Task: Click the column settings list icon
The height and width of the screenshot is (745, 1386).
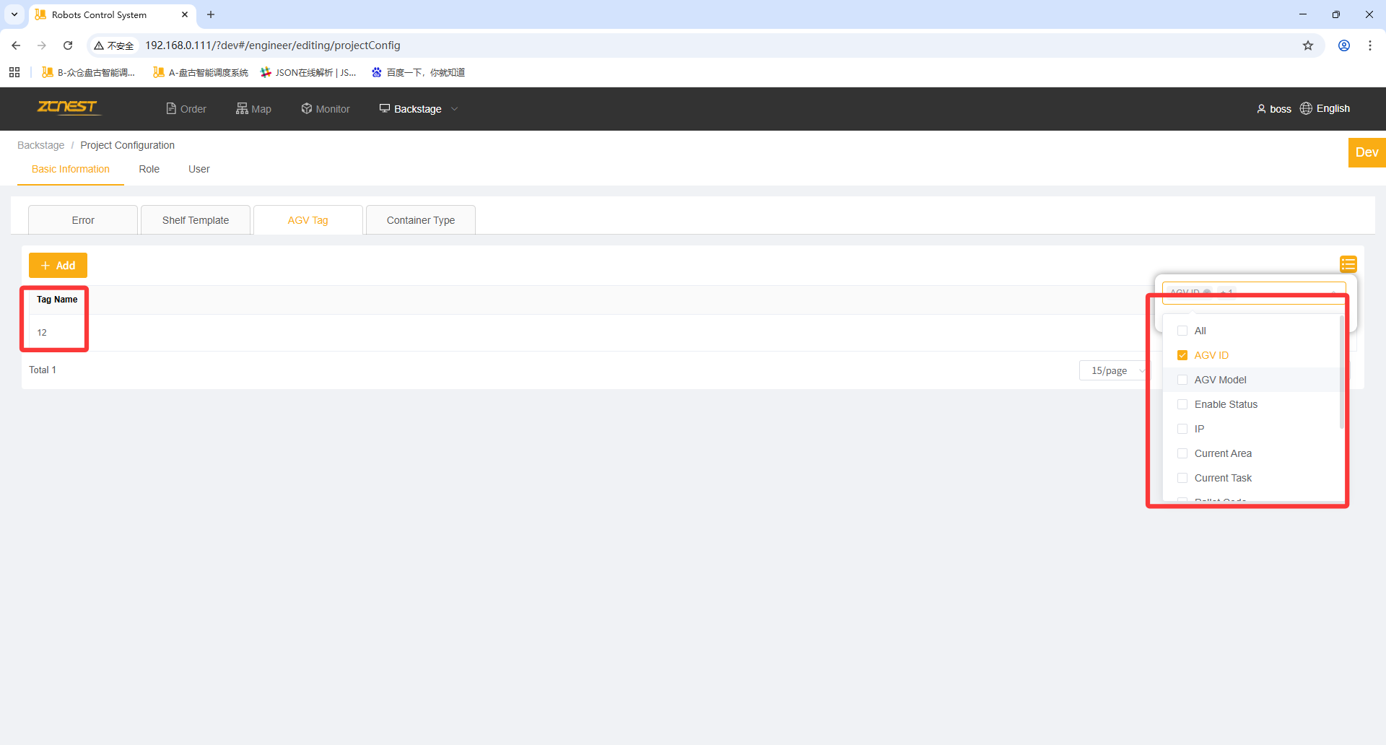Action: (1348, 264)
